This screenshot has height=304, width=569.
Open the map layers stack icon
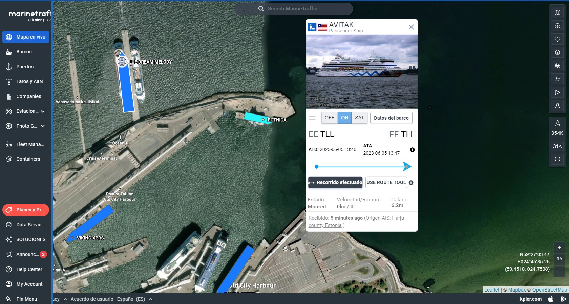(x=557, y=52)
